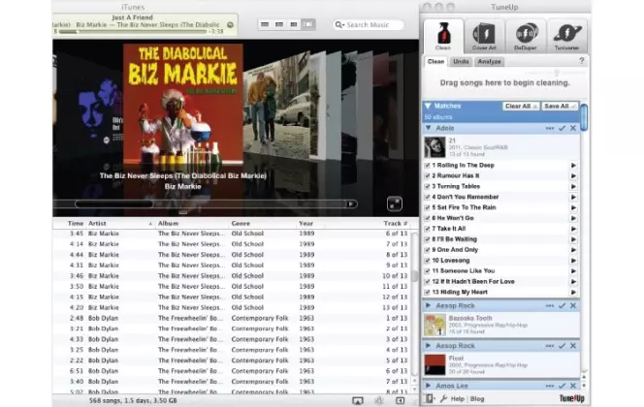644x407 pixels.
Task: Uncheck Rumour Has It track
Action: (427, 176)
